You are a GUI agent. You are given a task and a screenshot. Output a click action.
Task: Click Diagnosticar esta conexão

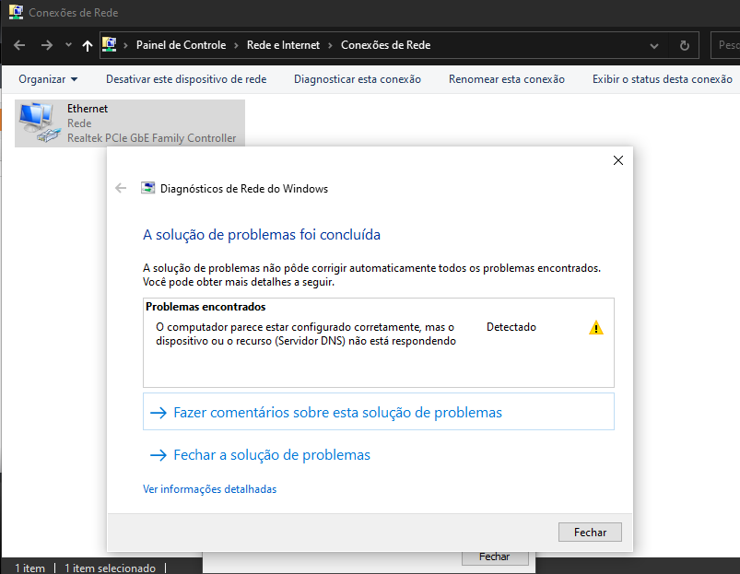tap(358, 79)
